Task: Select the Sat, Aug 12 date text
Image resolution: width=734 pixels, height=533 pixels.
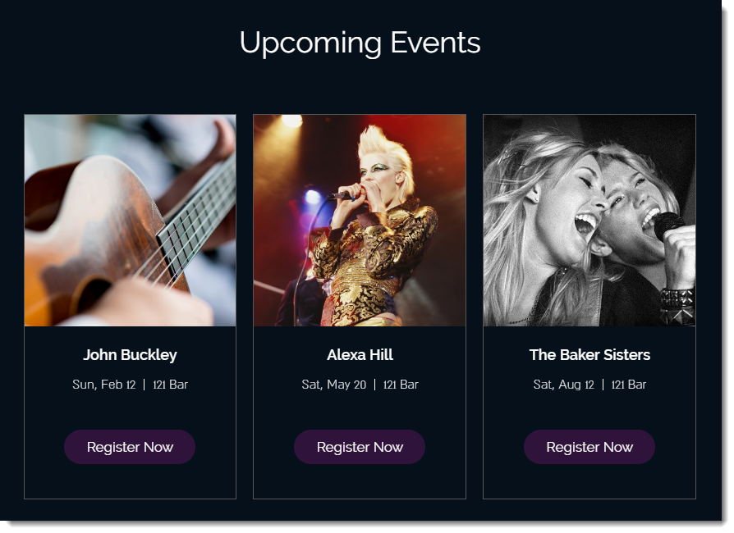Action: [x=563, y=385]
